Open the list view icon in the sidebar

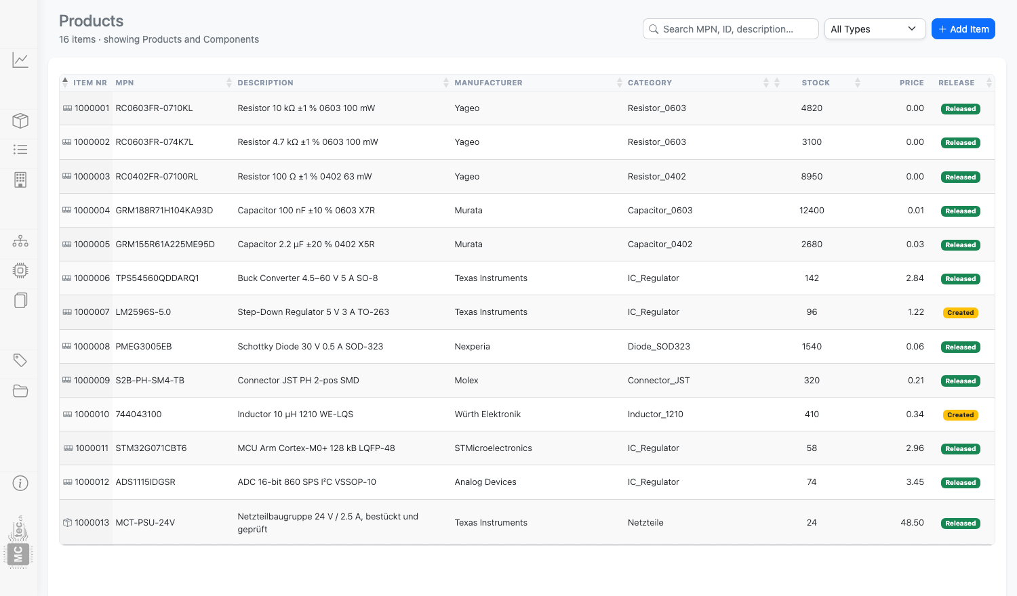pyautogui.click(x=20, y=150)
